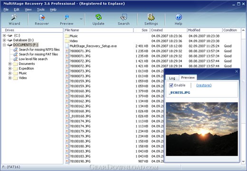Click the (restore) link
The width and height of the screenshot is (247, 171).
(x=204, y=85)
